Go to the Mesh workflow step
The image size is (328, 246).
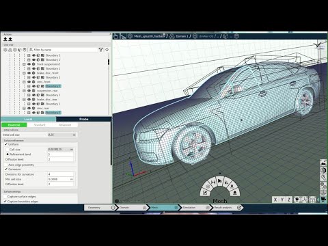pos(164,208)
